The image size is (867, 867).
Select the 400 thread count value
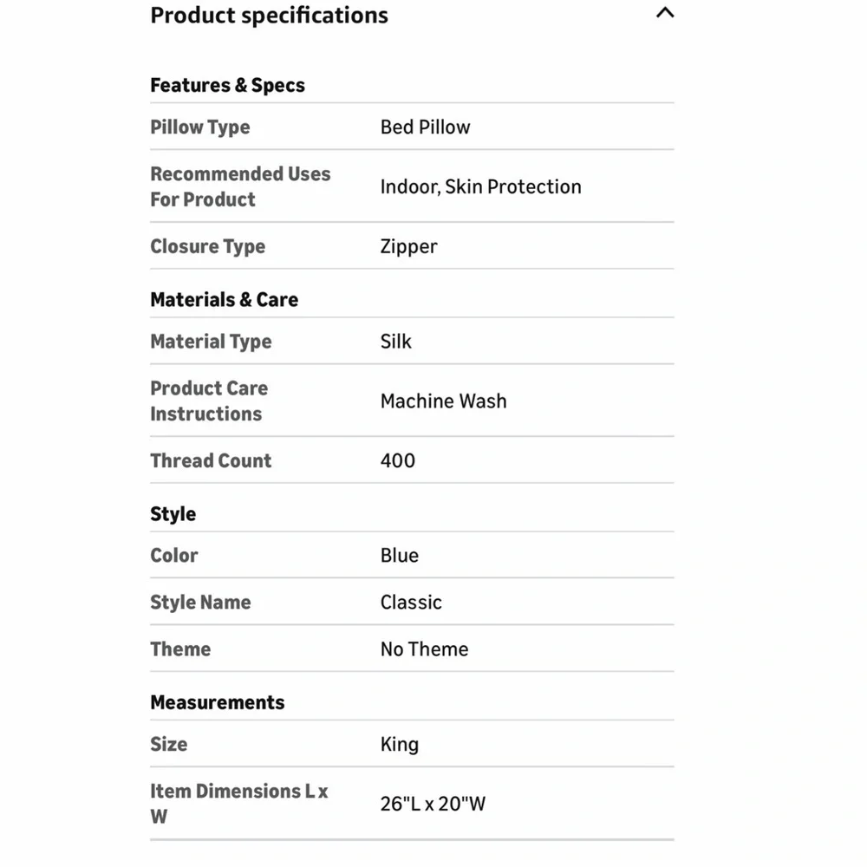pyautogui.click(x=398, y=460)
